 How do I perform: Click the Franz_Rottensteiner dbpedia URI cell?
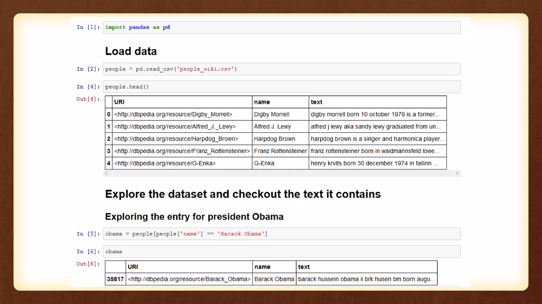point(182,151)
